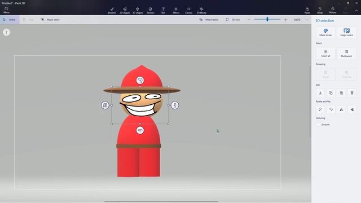Click the rotation handle below the selection
Image resolution: width=361 pixels, height=203 pixels.
[x=140, y=130]
